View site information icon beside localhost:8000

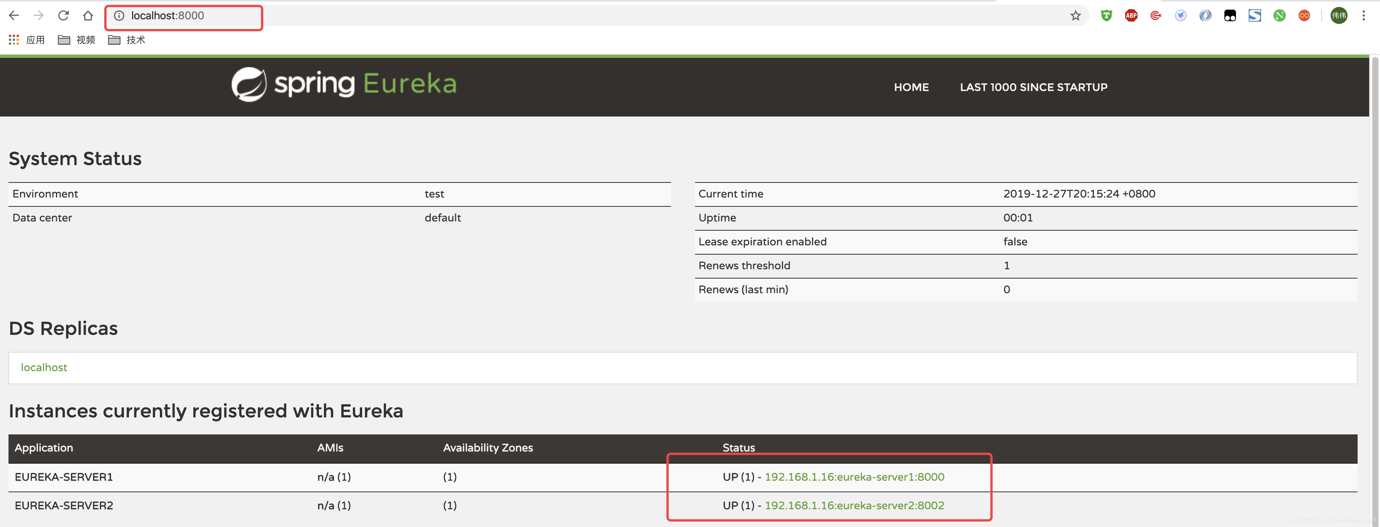(119, 15)
